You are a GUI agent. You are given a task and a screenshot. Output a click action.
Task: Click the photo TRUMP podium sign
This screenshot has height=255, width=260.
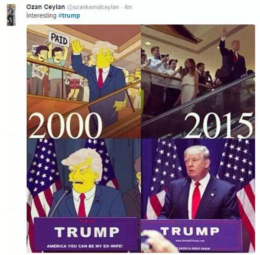point(190,231)
